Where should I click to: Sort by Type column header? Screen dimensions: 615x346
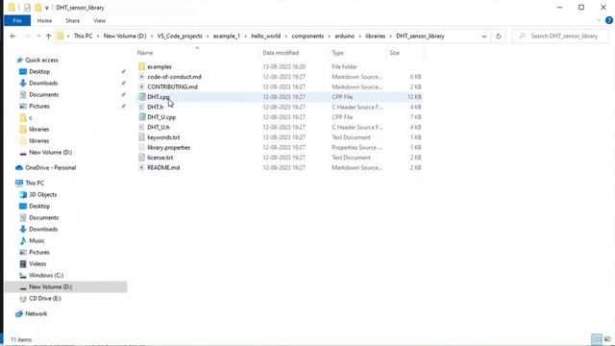pos(337,53)
